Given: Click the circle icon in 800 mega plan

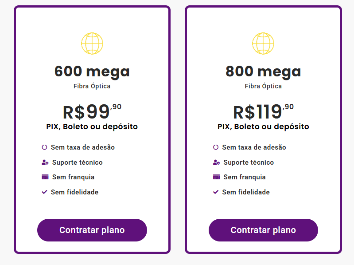Looking at the screenshot, I should (216, 147).
